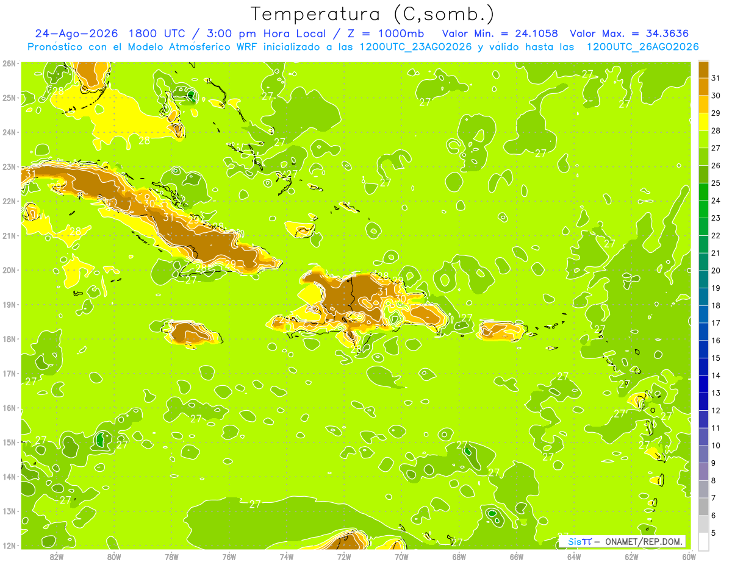Select the 'Valor Max. = 34.3636' readout
732x565 pixels.
[x=629, y=34]
